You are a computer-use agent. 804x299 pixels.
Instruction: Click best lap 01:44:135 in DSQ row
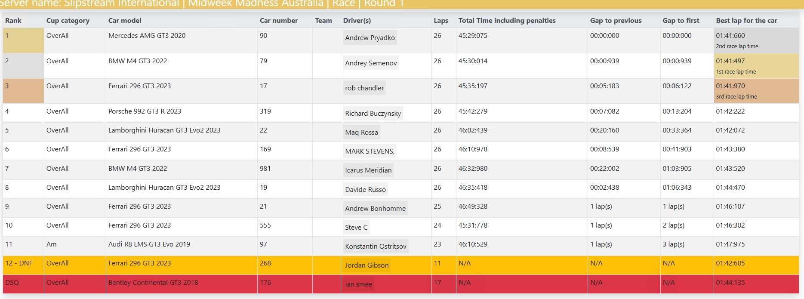tap(730, 283)
